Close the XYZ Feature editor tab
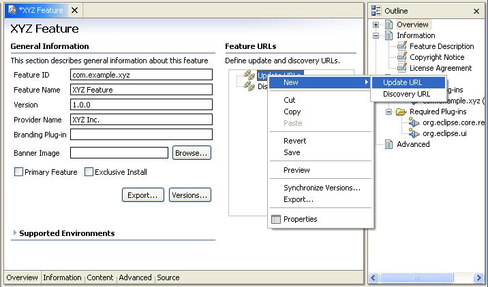Image resolution: width=488 pixels, height=287 pixels. pos(75,10)
